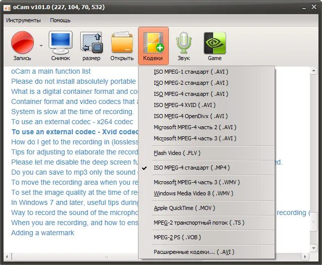
Task: Open 'Tips for adjusting to elaborate the record' link
Action: pos(74,152)
